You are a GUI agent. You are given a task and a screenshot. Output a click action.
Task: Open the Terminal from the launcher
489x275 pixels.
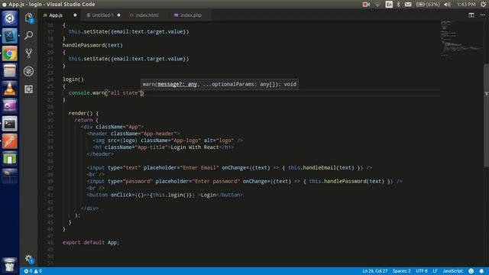[x=9, y=124]
